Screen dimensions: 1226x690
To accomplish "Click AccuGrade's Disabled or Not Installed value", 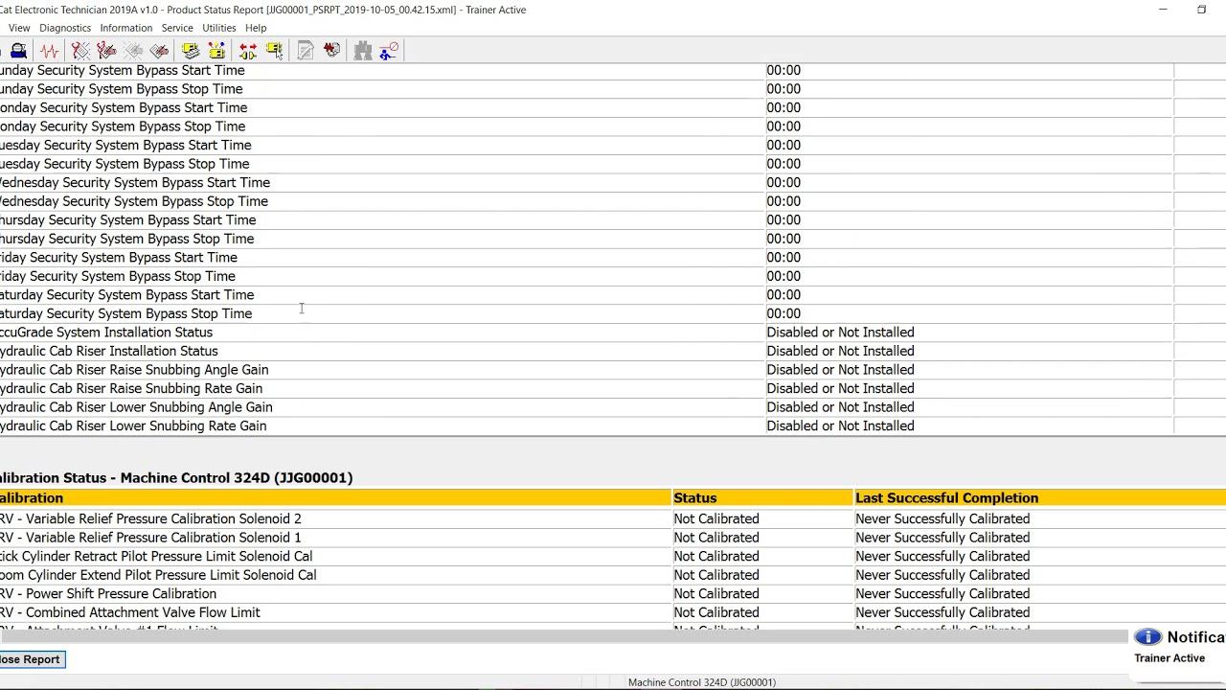I will pyautogui.click(x=840, y=333).
